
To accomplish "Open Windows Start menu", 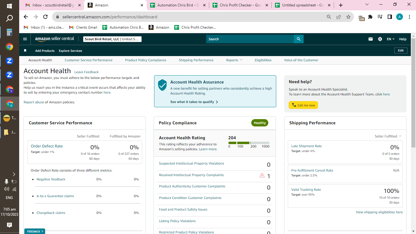I will 9,6.
